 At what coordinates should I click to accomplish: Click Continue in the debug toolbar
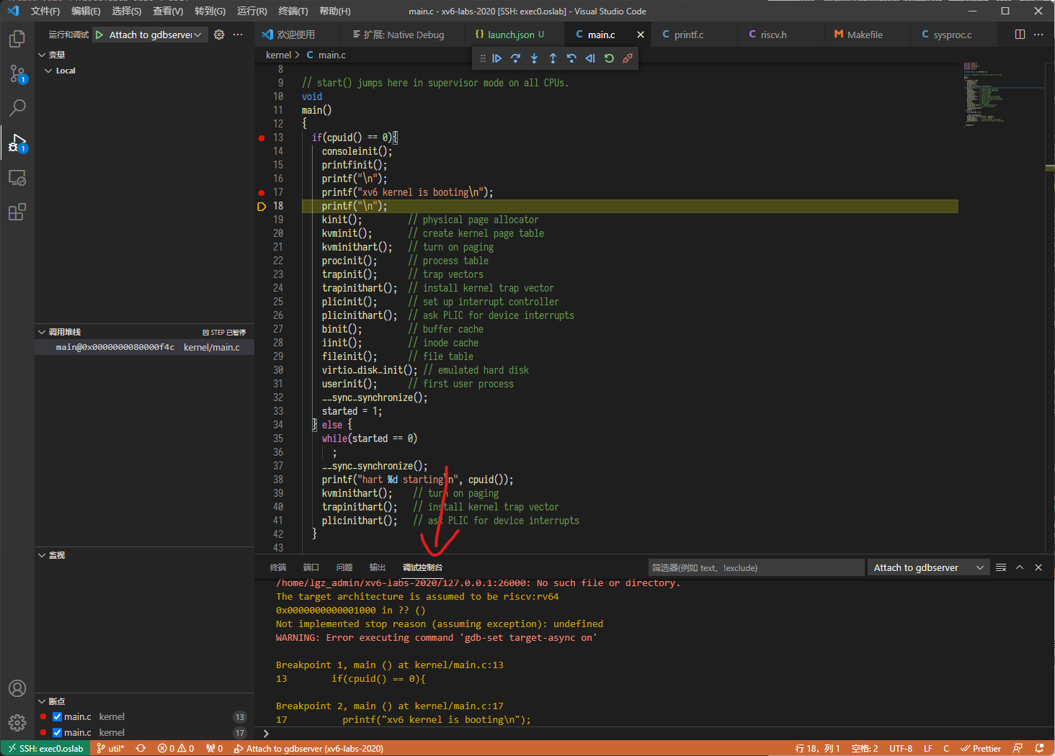pyautogui.click(x=497, y=58)
